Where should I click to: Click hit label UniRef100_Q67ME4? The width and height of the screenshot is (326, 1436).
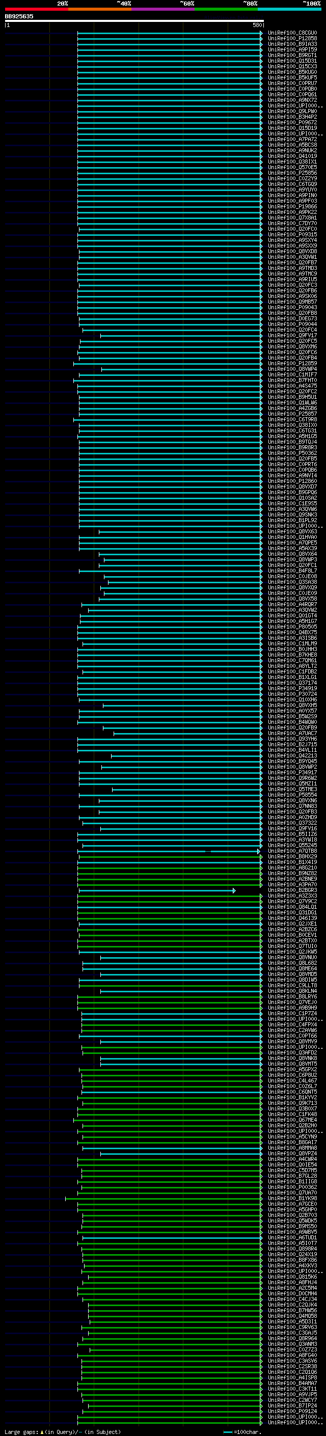click(292, 1120)
